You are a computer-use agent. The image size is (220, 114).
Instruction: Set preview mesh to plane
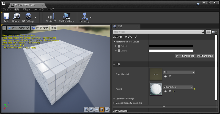(97, 109)
